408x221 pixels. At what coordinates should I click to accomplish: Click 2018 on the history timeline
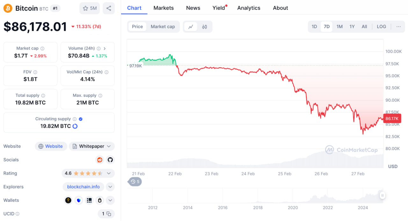coord(258,208)
